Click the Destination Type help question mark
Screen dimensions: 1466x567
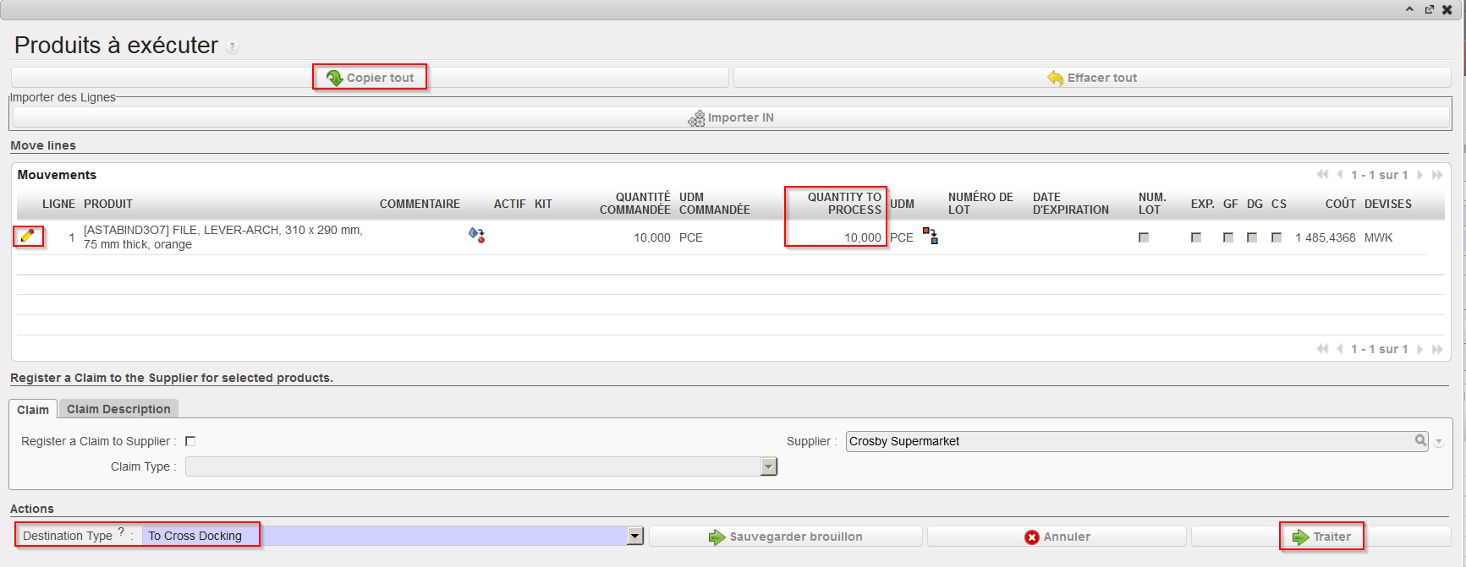(x=121, y=532)
